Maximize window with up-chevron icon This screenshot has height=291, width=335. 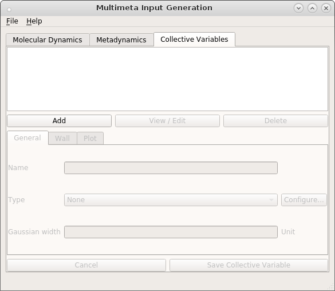click(x=312, y=9)
